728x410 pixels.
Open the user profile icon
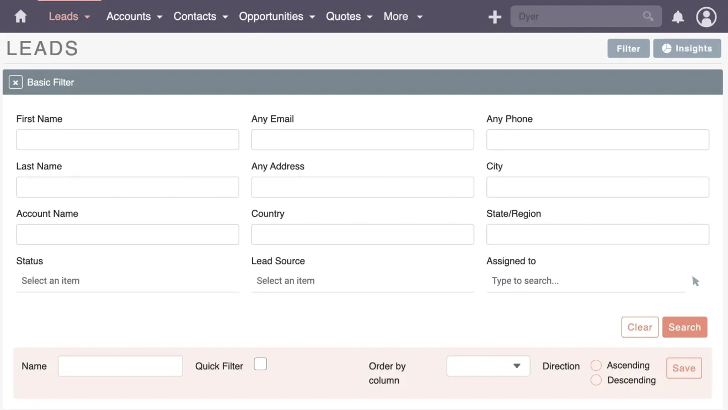tap(706, 17)
